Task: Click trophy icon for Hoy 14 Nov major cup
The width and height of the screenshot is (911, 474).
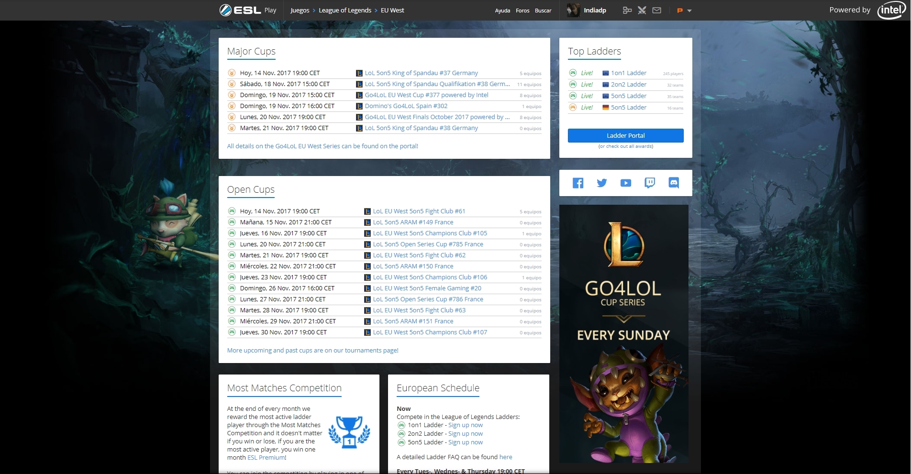Action: point(232,73)
